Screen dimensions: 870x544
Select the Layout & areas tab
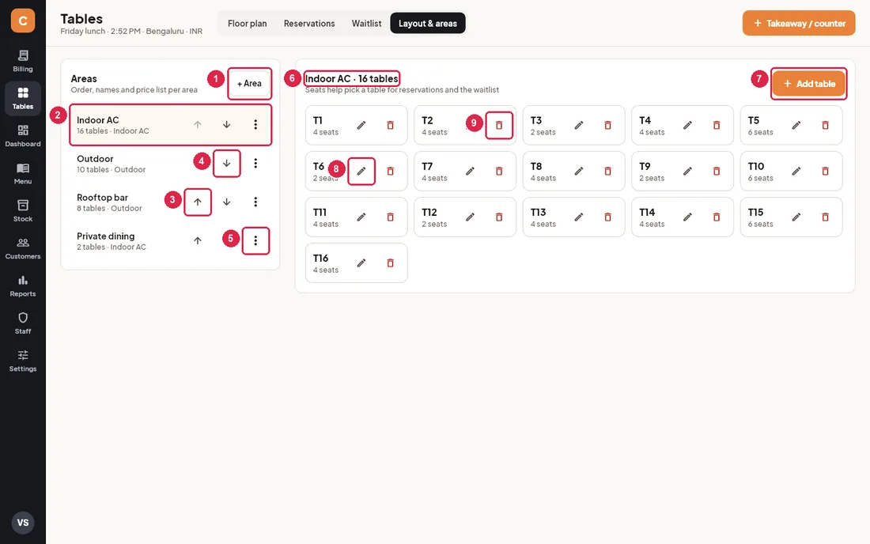[x=428, y=23]
